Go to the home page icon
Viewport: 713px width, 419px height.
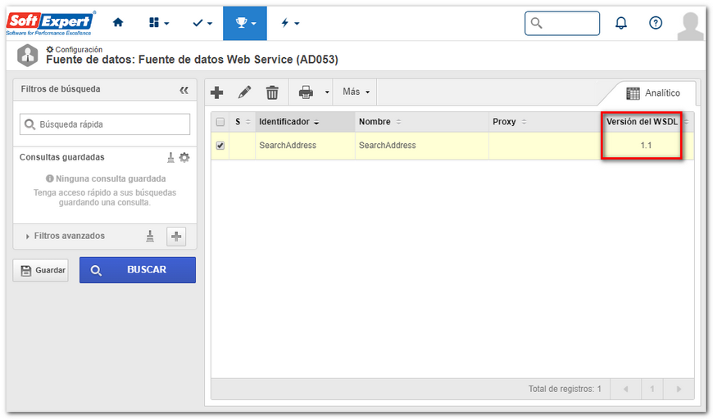click(x=118, y=23)
